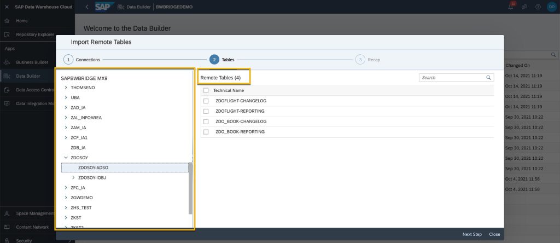
Task: Click the Data Access Controls sidebar icon
Action: (x=7, y=90)
